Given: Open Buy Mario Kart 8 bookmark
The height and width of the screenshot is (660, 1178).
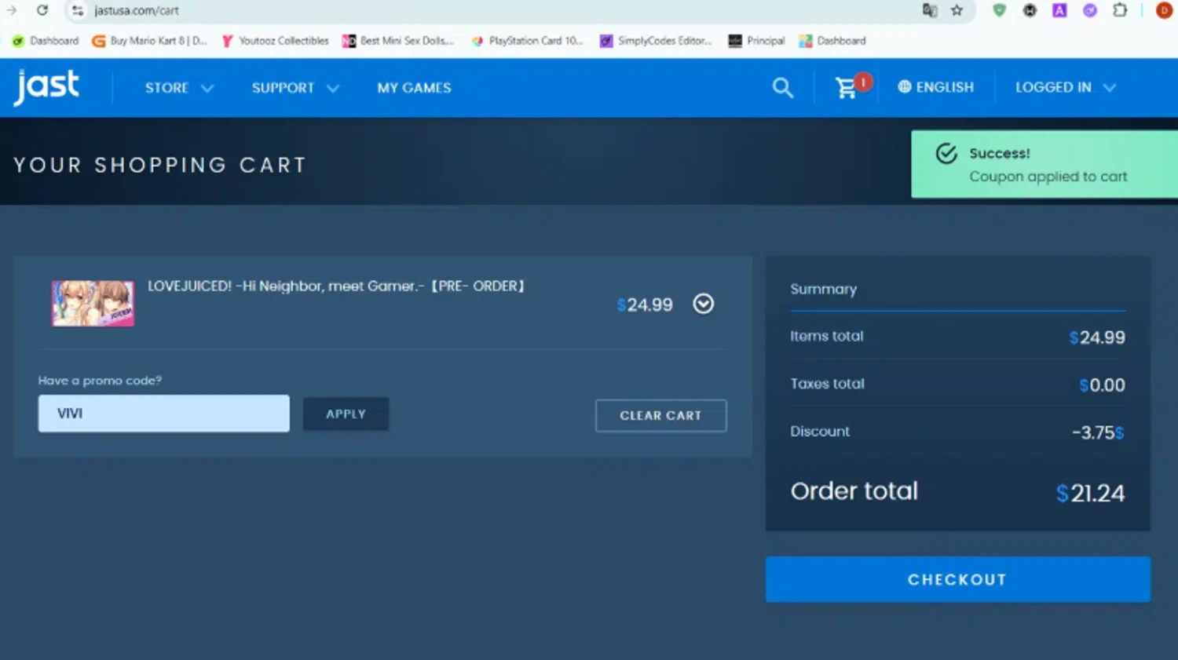Looking at the screenshot, I should point(150,41).
